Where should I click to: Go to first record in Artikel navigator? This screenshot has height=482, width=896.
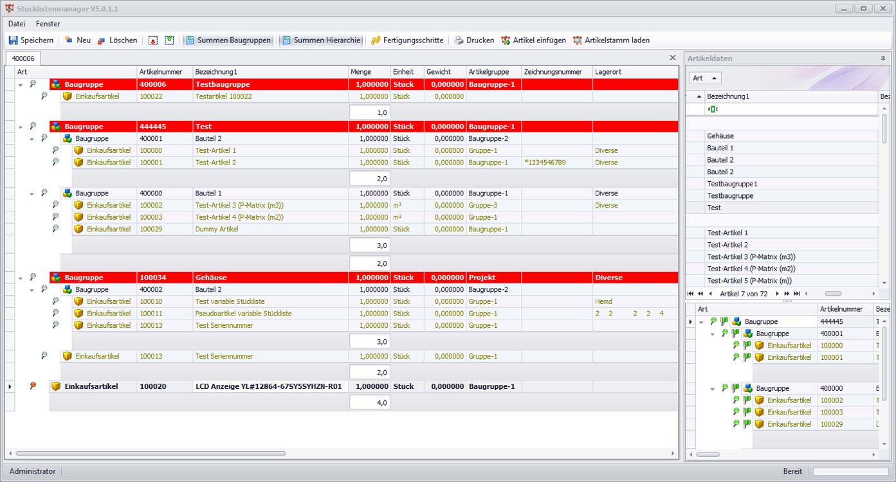[690, 294]
